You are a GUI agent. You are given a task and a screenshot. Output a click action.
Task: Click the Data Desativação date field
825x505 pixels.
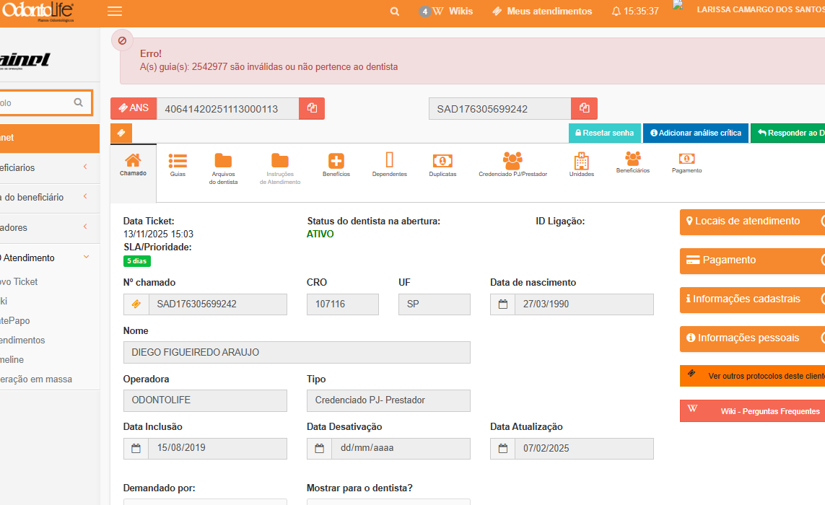click(x=400, y=448)
